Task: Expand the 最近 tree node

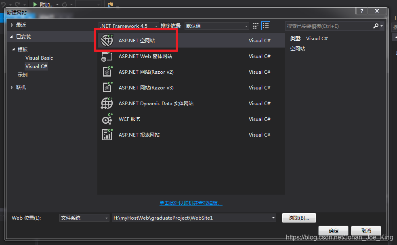Action: pyautogui.click(x=12, y=25)
